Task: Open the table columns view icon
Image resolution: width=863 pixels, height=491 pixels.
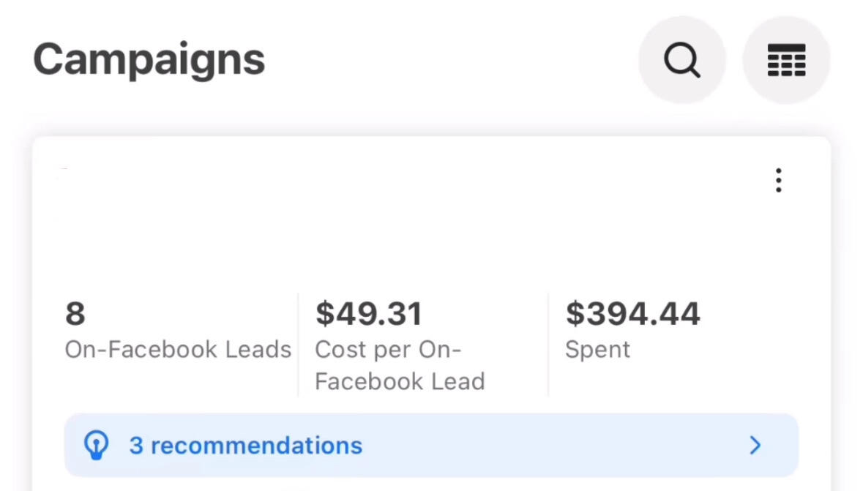Action: point(786,59)
